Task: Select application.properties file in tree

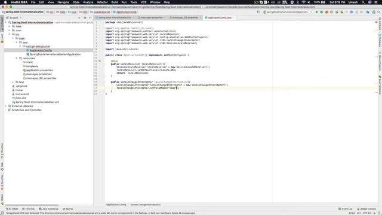Action: click(x=39, y=70)
